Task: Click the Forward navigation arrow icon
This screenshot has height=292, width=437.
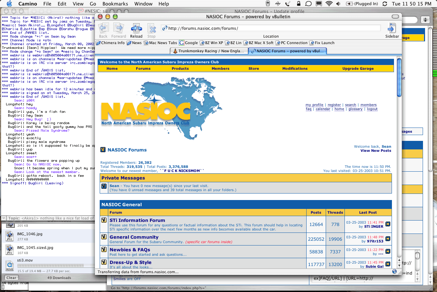Action: pos(118,28)
